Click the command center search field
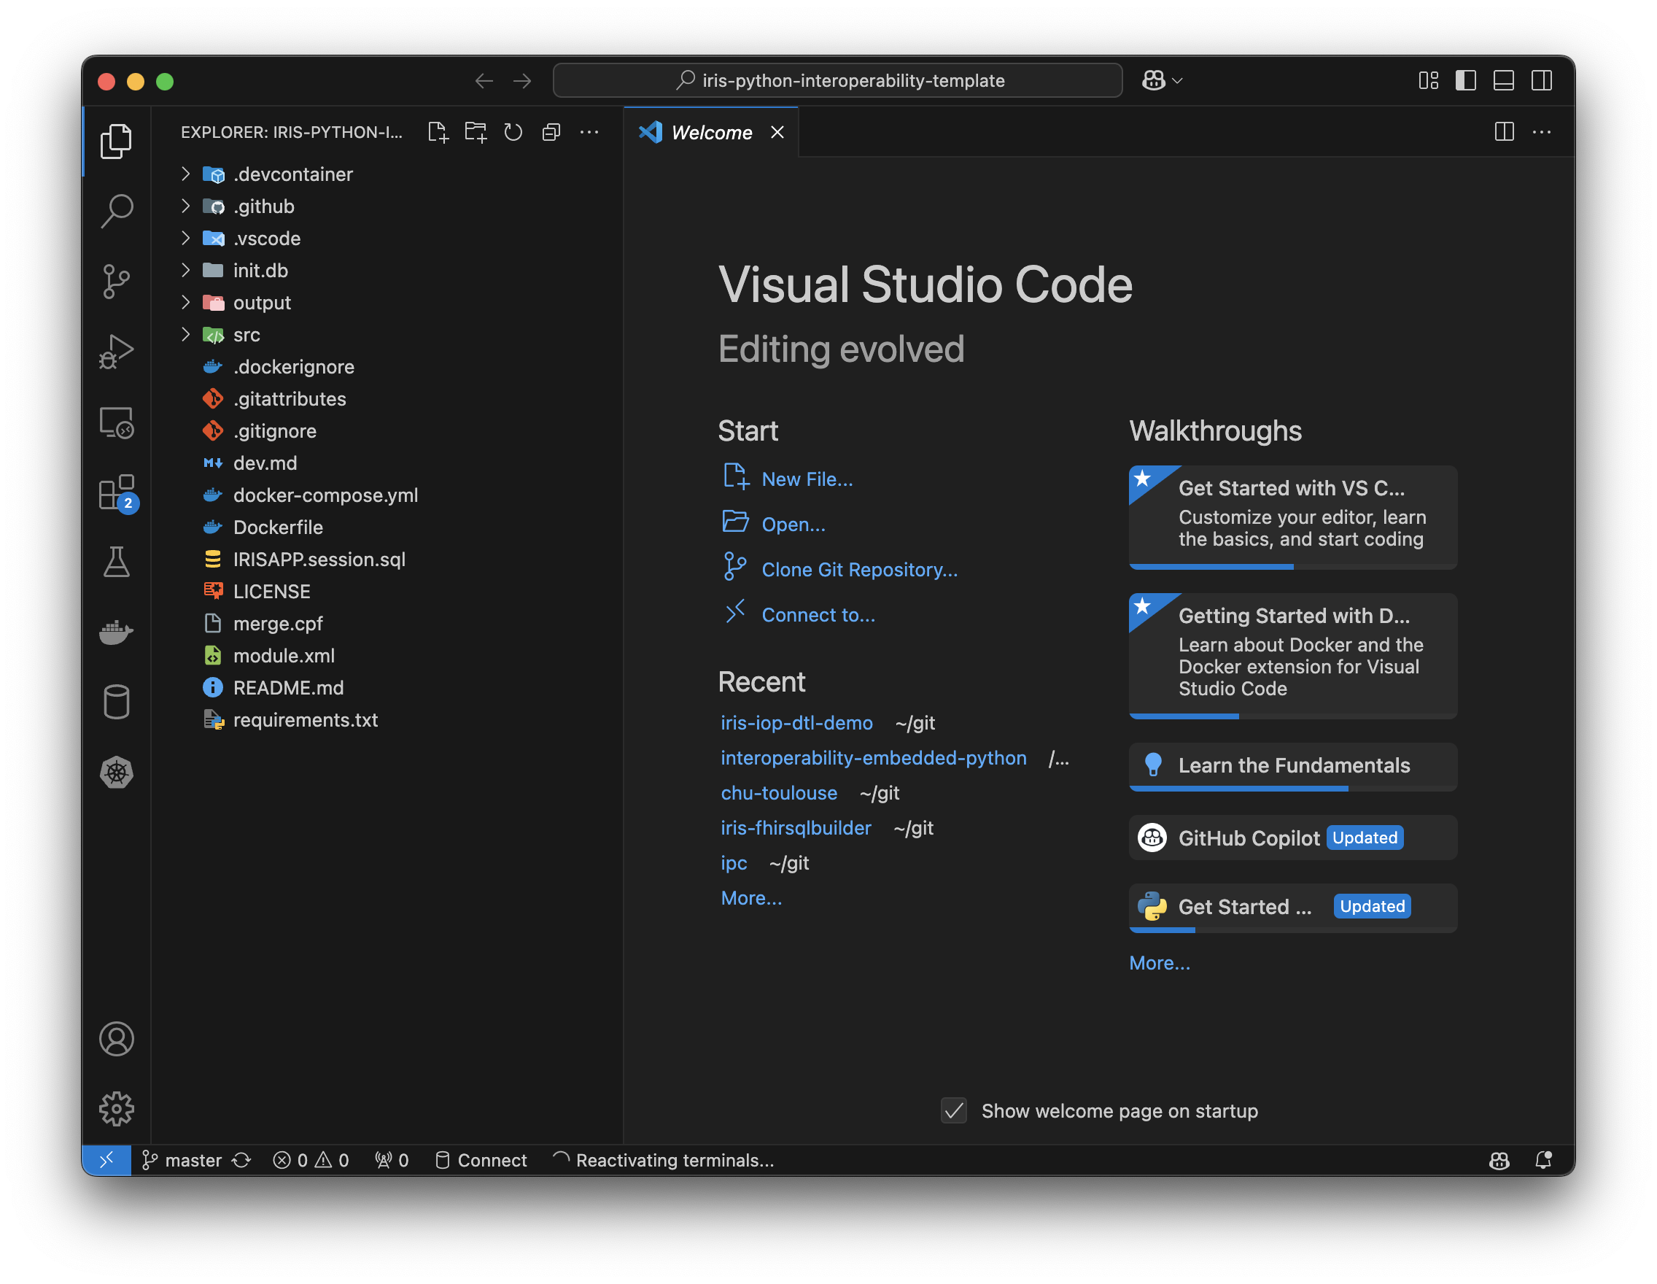This screenshot has height=1284, width=1657. (x=837, y=80)
